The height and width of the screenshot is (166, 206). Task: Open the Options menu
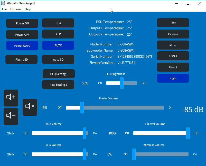tap(16, 9)
